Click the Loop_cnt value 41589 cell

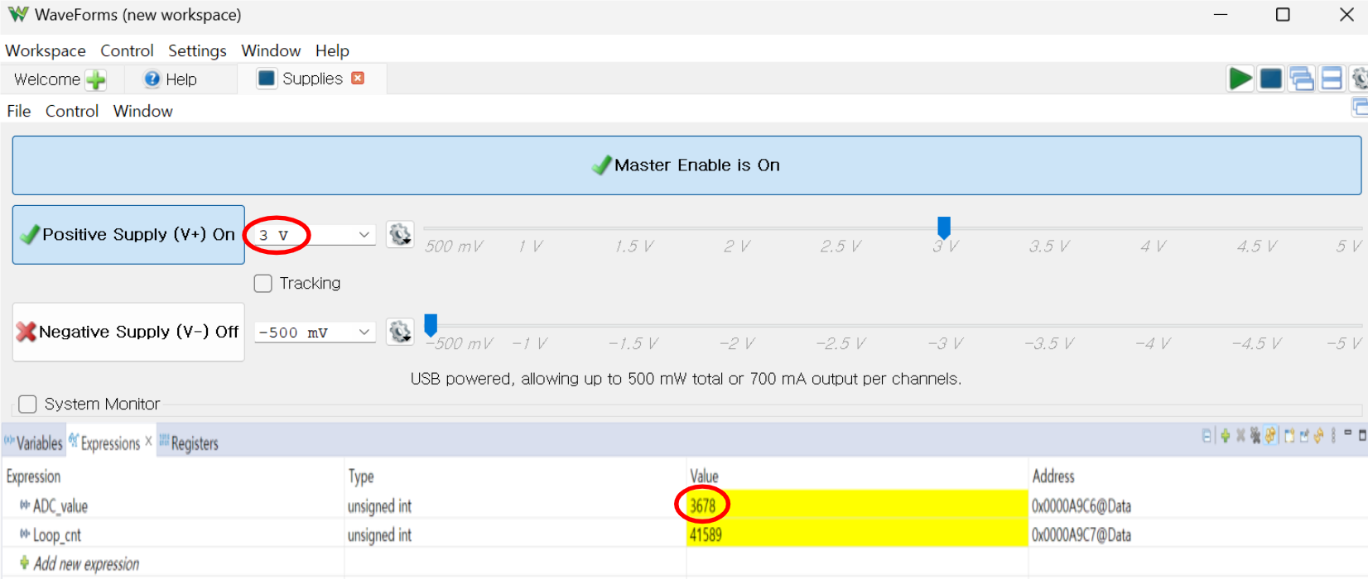pos(857,534)
